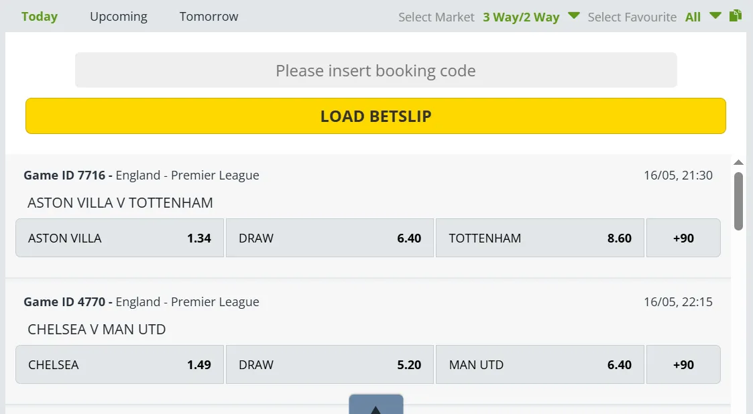
Task: Switch to the Upcoming tab
Action: pos(119,17)
